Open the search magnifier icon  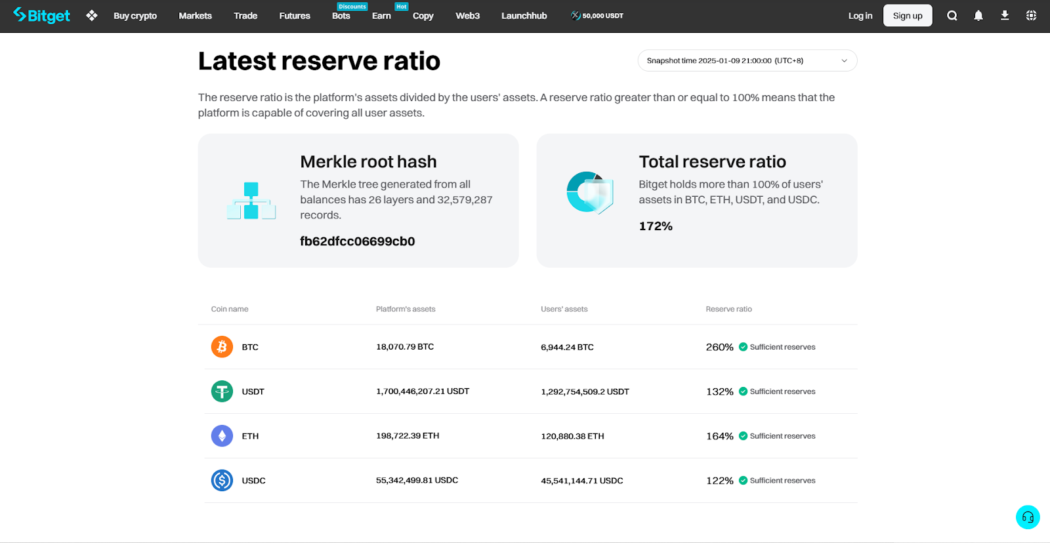click(952, 16)
